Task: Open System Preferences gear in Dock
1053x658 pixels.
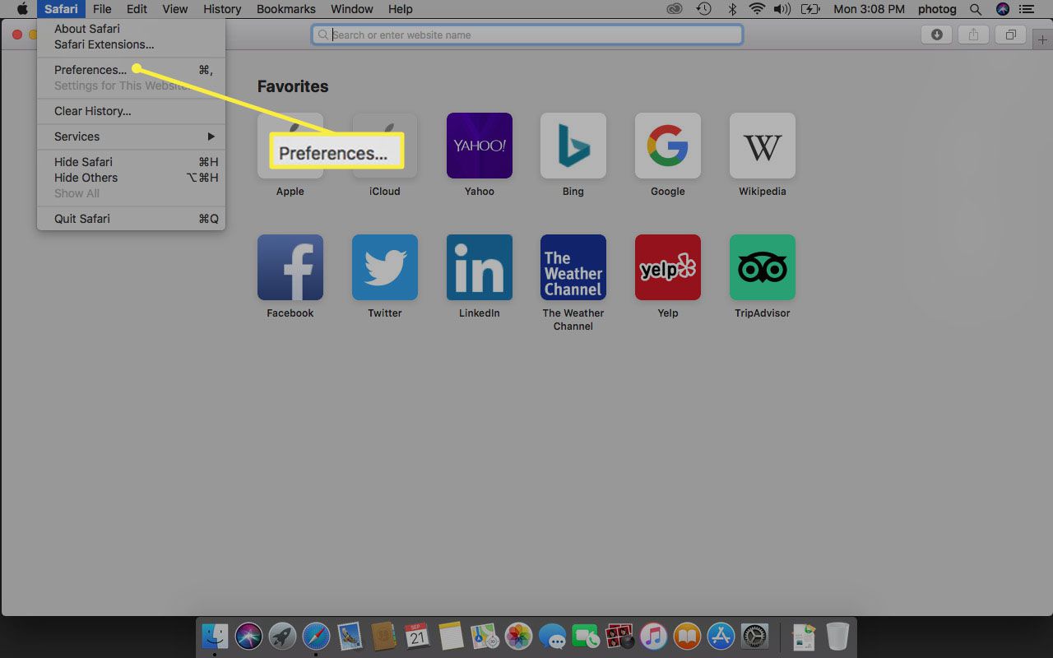Action: (754, 636)
